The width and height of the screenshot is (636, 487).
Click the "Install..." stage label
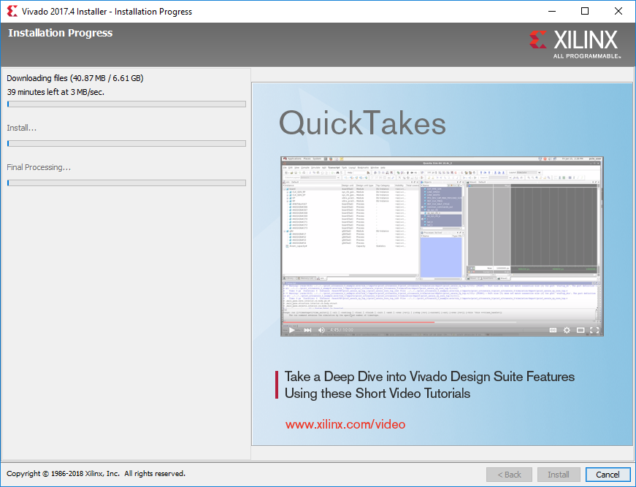(21, 128)
